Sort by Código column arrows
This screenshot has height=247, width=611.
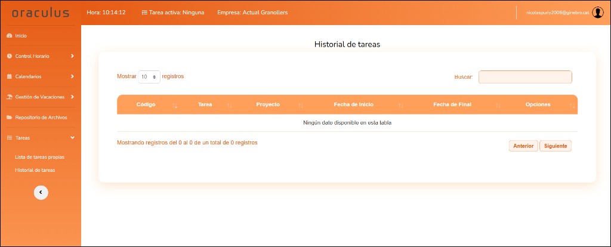point(175,106)
